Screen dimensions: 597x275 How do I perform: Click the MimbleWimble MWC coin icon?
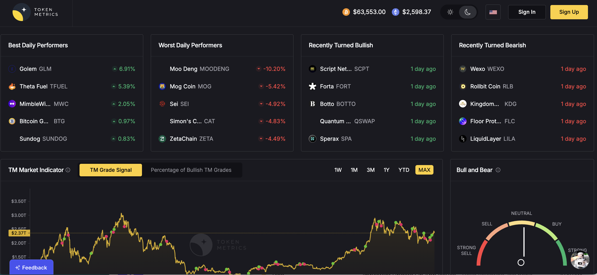pyautogui.click(x=12, y=104)
